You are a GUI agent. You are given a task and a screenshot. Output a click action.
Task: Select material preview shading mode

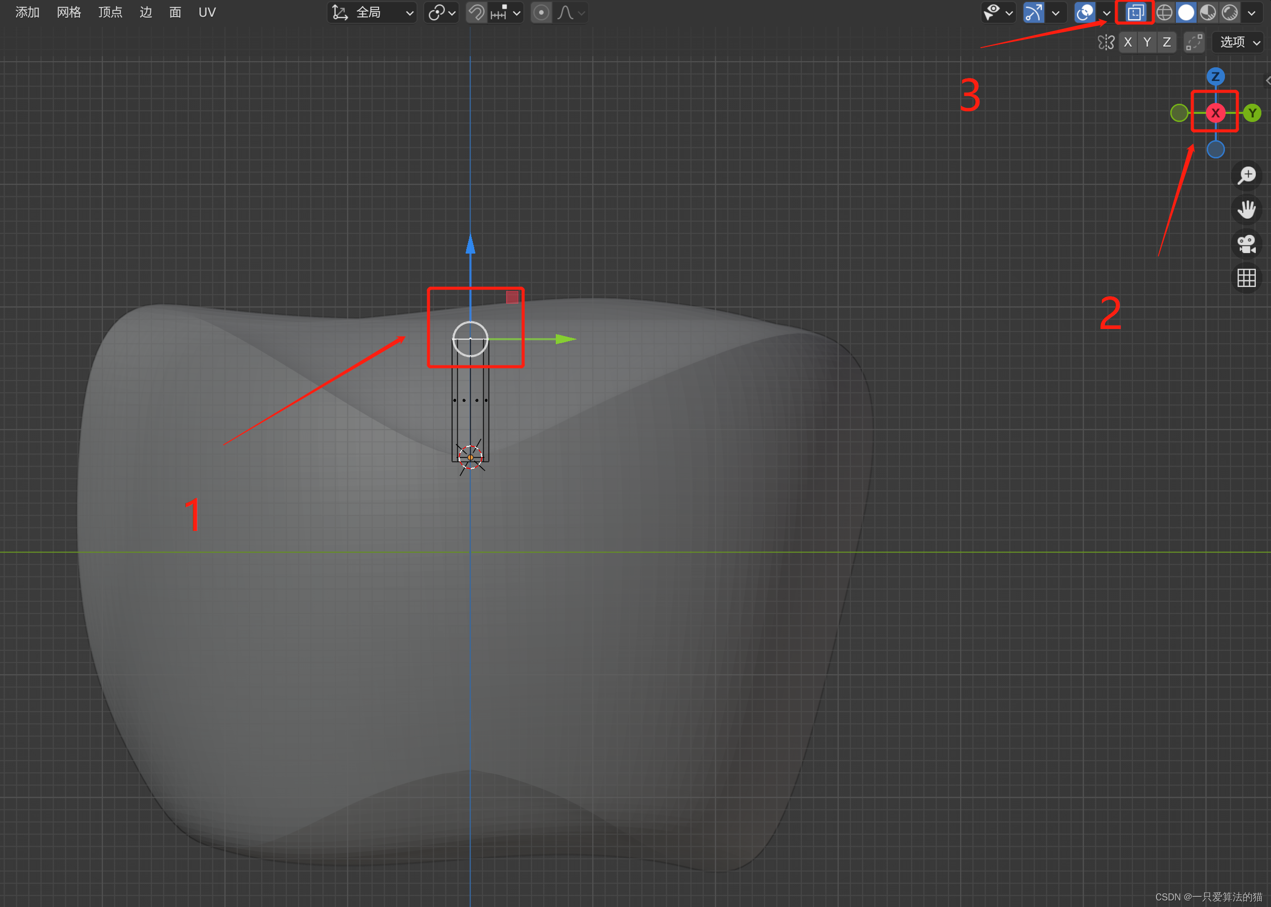point(1208,12)
